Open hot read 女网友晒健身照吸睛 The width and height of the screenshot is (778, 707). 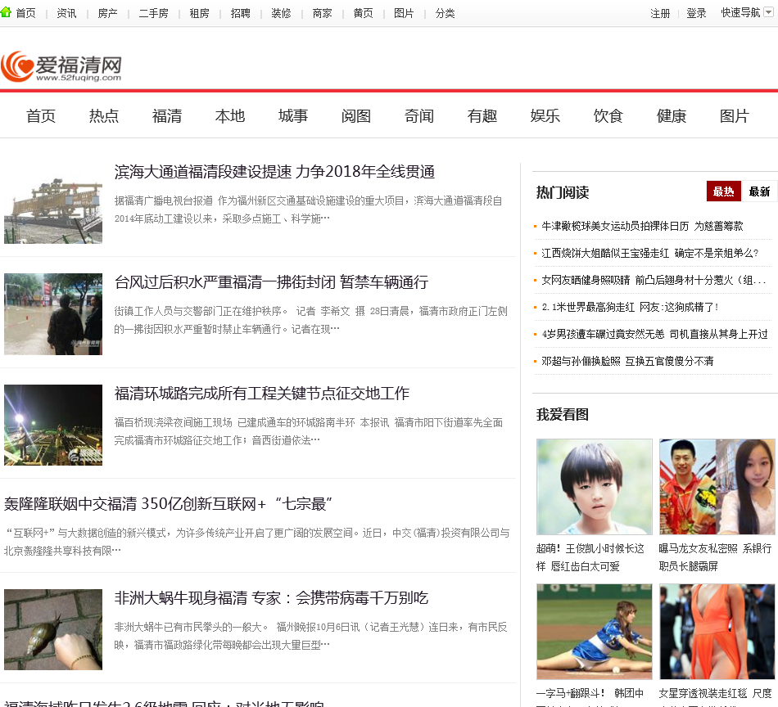click(x=654, y=280)
